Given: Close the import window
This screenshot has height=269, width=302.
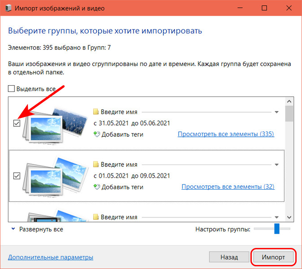Looking at the screenshot, I should (289, 8).
